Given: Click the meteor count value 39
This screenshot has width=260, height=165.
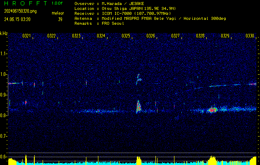Looking at the screenshot, I should 60,19.
